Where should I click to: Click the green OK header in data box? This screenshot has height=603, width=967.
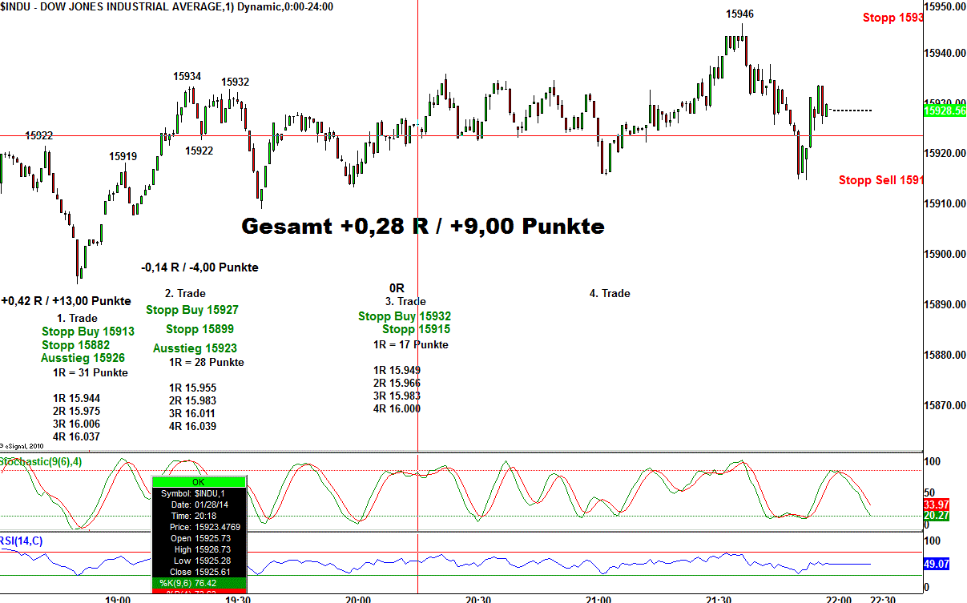click(199, 481)
